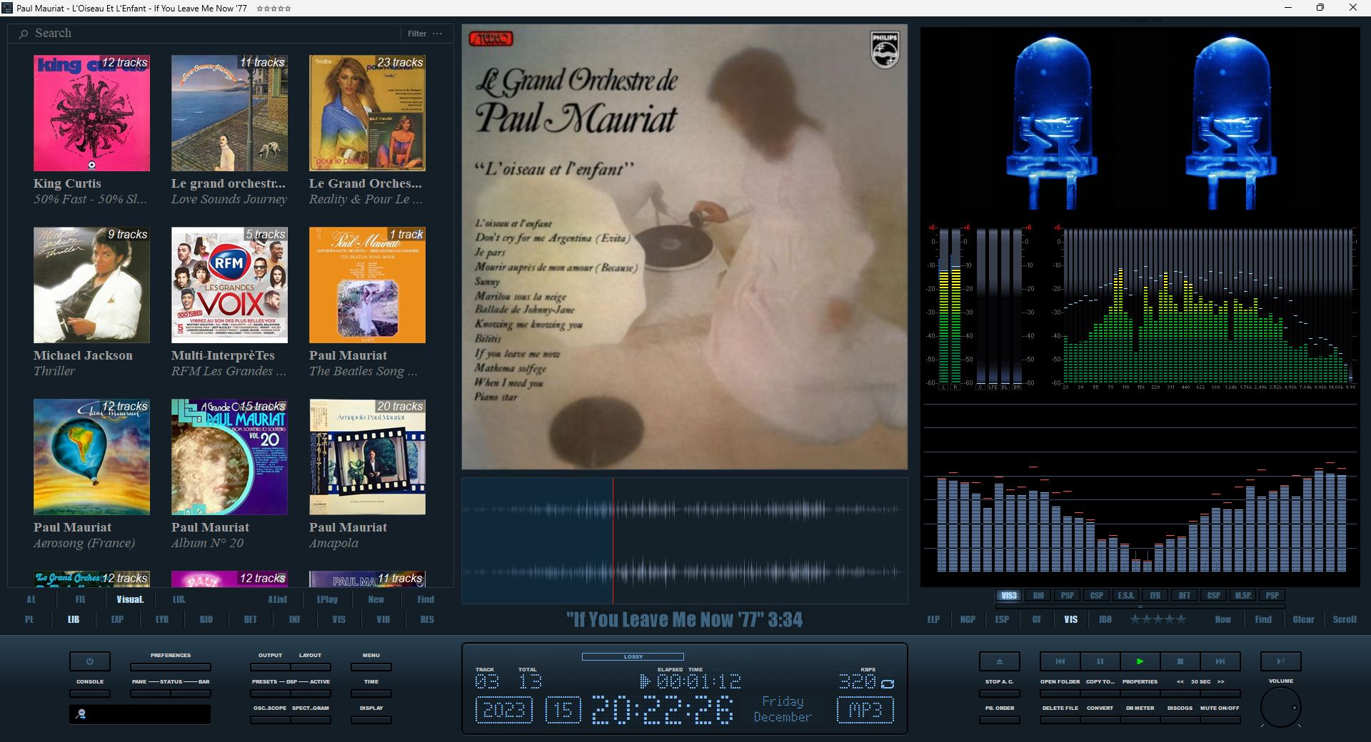Select the RFM Les Grandes Voix cover

pos(229,285)
